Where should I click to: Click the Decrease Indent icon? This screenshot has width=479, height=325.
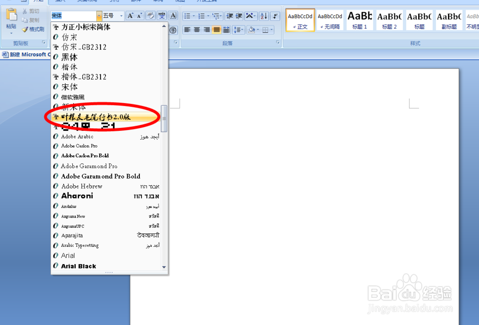[x=229, y=16]
